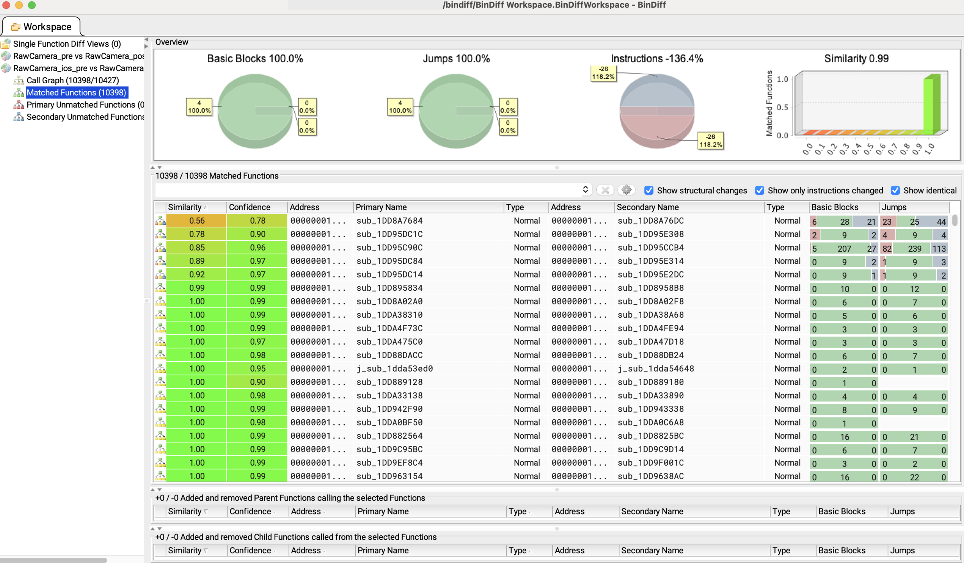
Task: Toggle Show only instructions changed checkbox
Action: click(x=759, y=190)
